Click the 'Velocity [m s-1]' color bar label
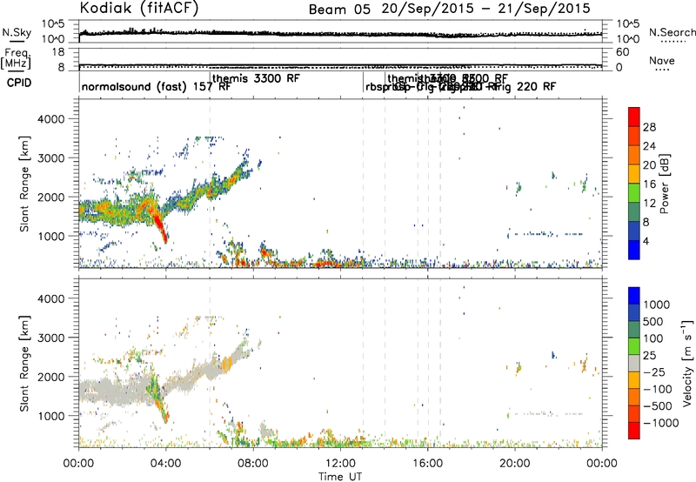The height and width of the screenshot is (482, 696). 687,363
